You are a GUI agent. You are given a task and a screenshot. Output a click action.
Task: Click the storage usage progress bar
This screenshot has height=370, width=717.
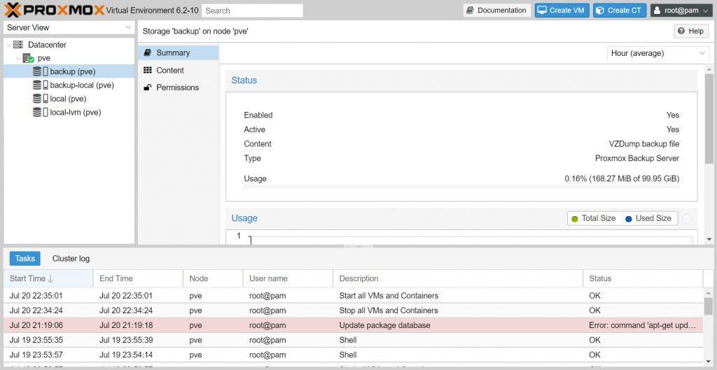pyautogui.click(x=461, y=186)
